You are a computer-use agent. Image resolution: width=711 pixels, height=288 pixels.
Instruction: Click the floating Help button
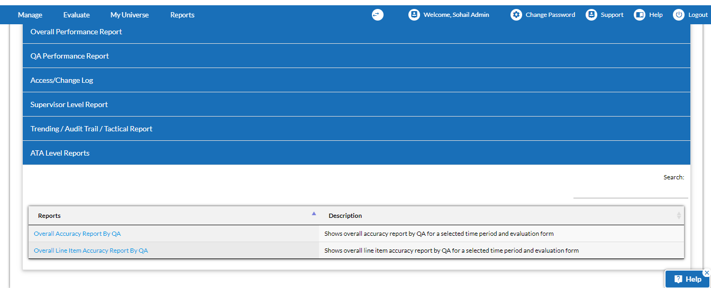click(688, 279)
